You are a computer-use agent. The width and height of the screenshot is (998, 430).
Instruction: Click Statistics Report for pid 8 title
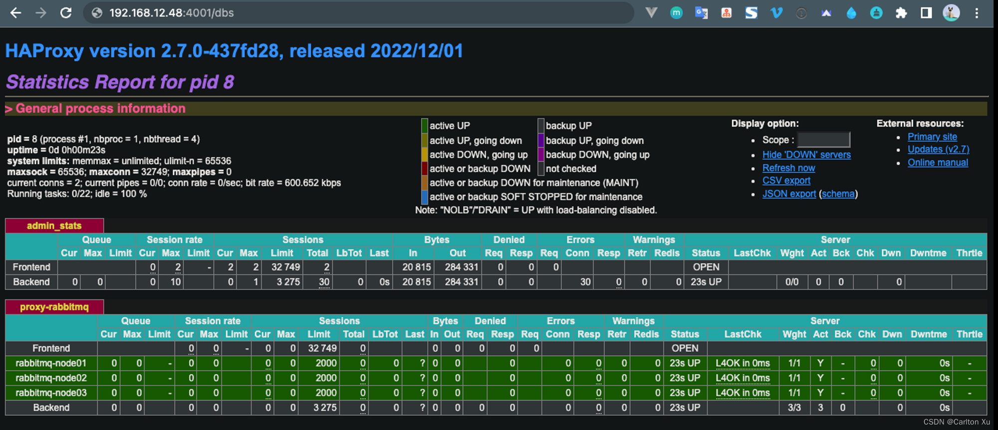(x=120, y=82)
